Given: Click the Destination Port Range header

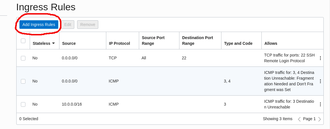Looking at the screenshot, I should click(x=197, y=41).
